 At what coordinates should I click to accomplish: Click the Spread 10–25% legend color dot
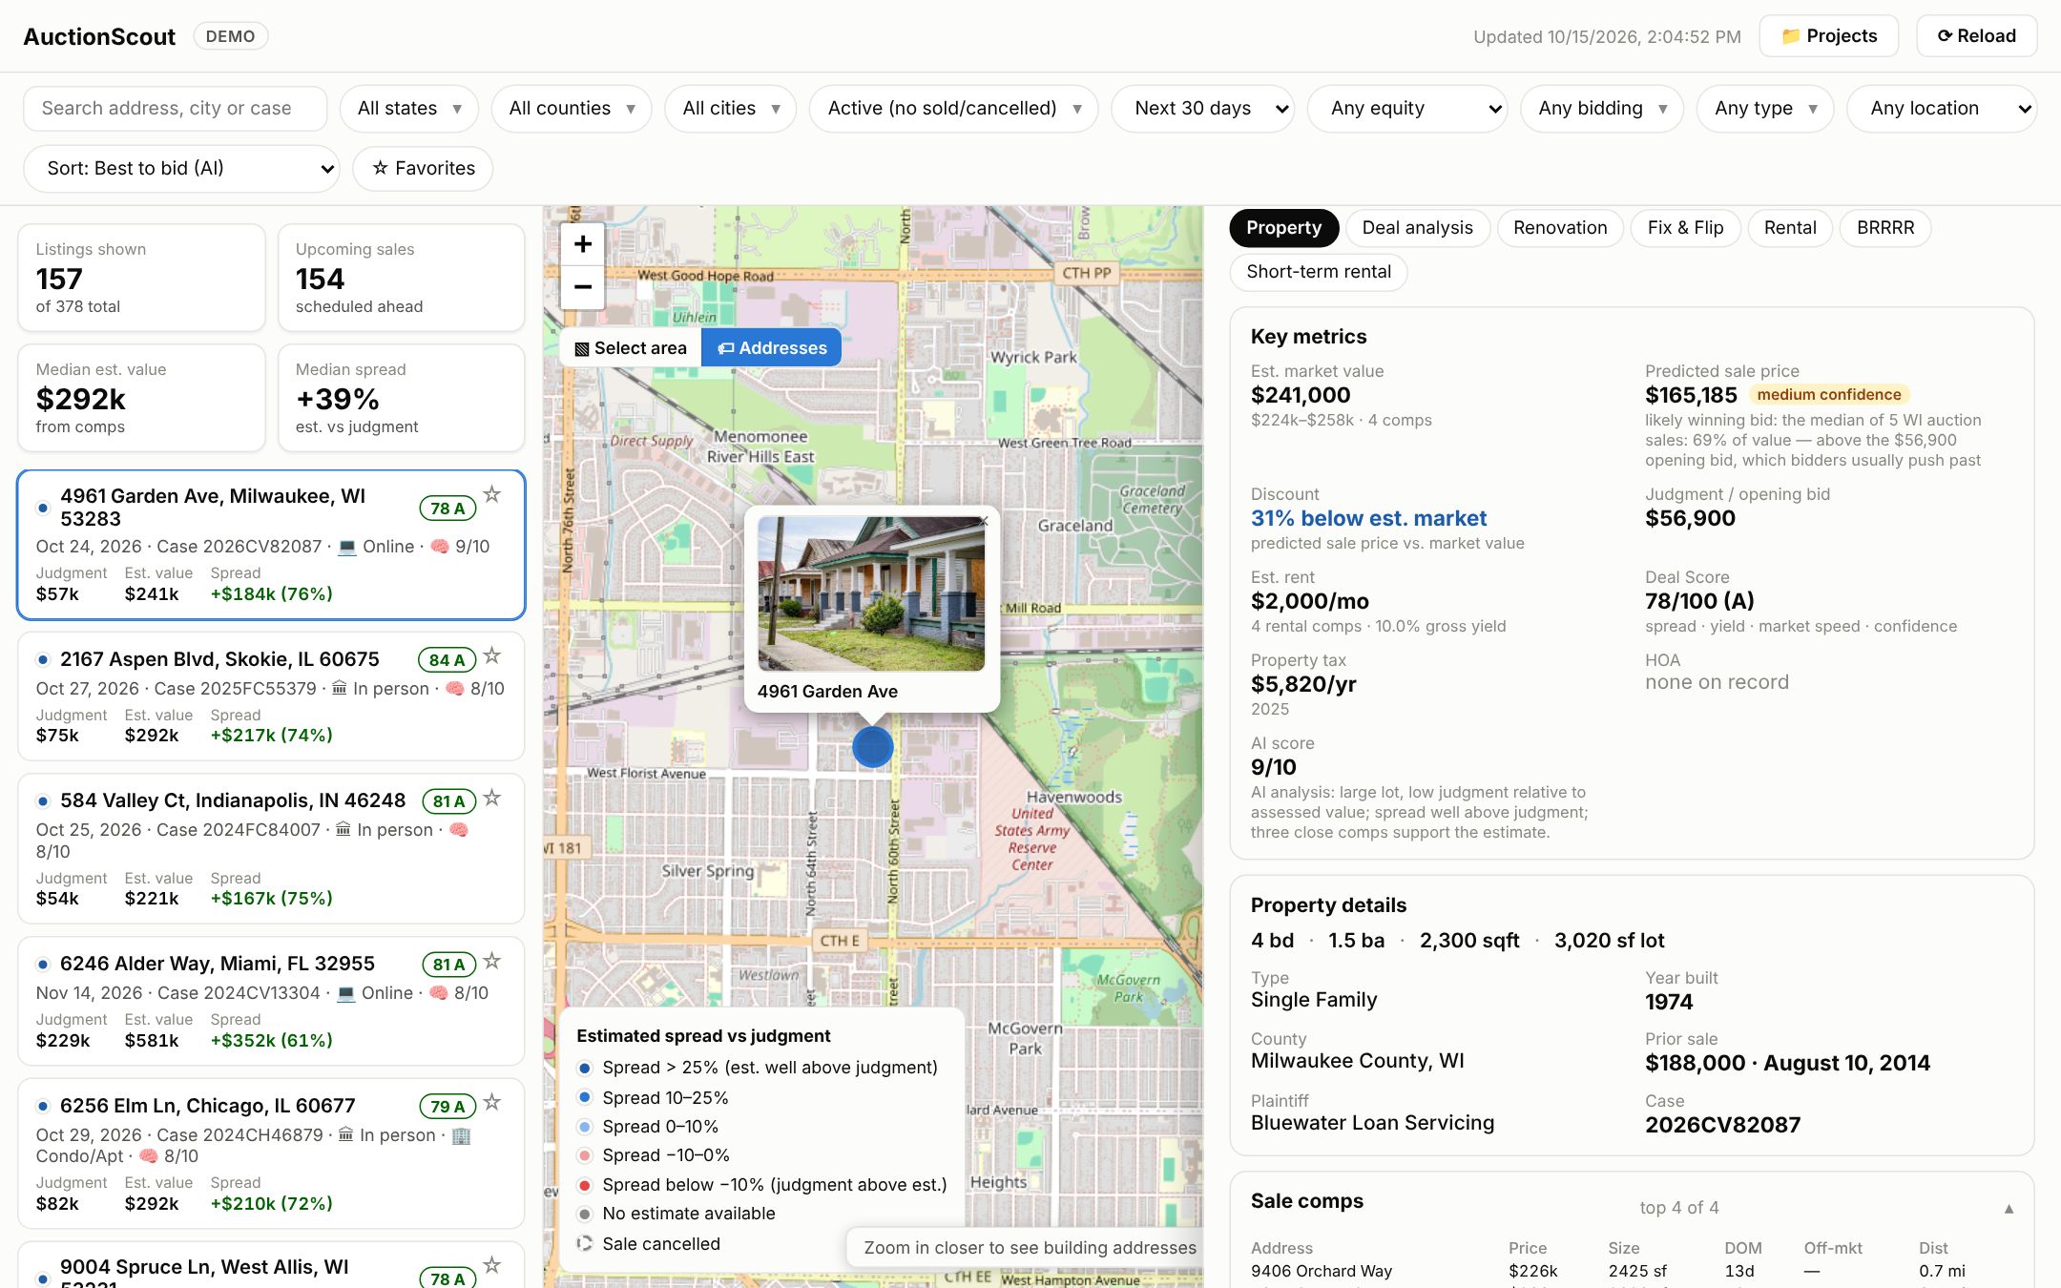(x=585, y=1098)
